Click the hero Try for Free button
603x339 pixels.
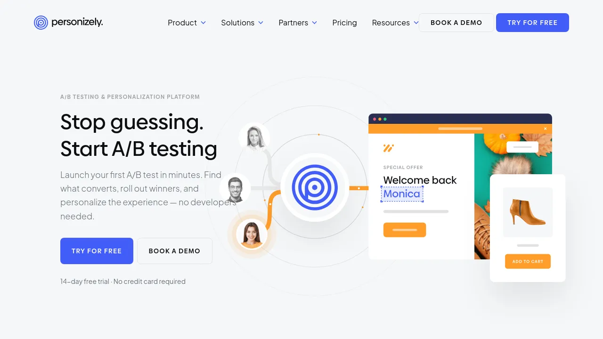(x=97, y=251)
